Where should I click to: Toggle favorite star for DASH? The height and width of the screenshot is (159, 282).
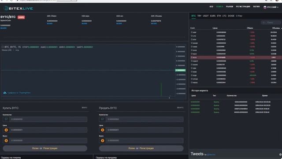(x=192, y=64)
